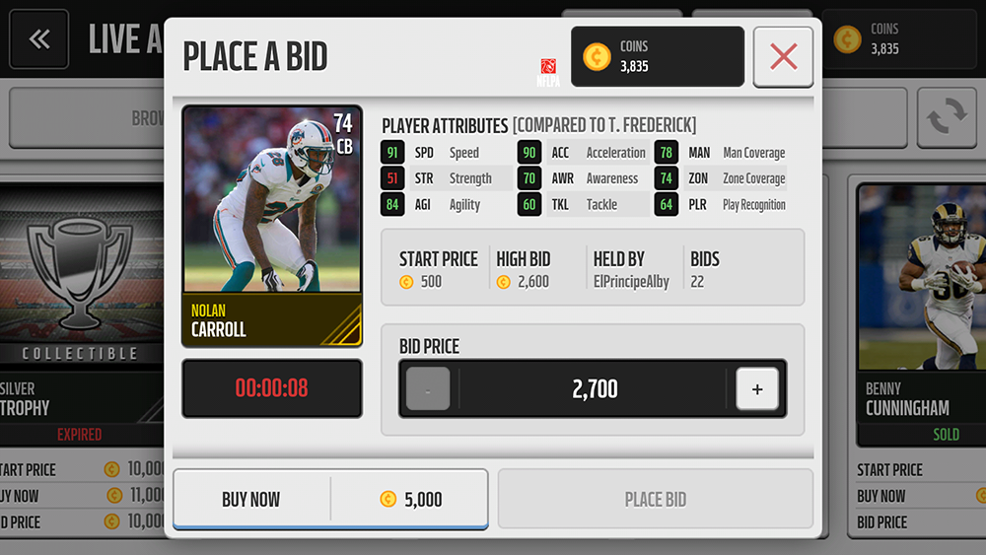Click the gold coin icon in Buy Now

click(x=387, y=499)
